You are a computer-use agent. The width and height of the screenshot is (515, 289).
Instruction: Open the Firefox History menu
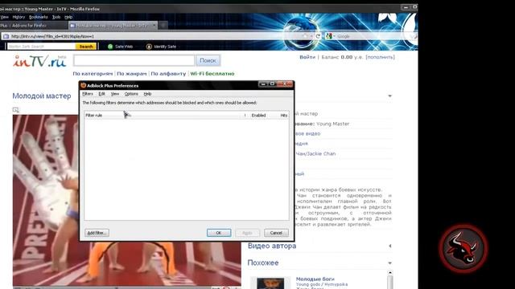click(19, 17)
